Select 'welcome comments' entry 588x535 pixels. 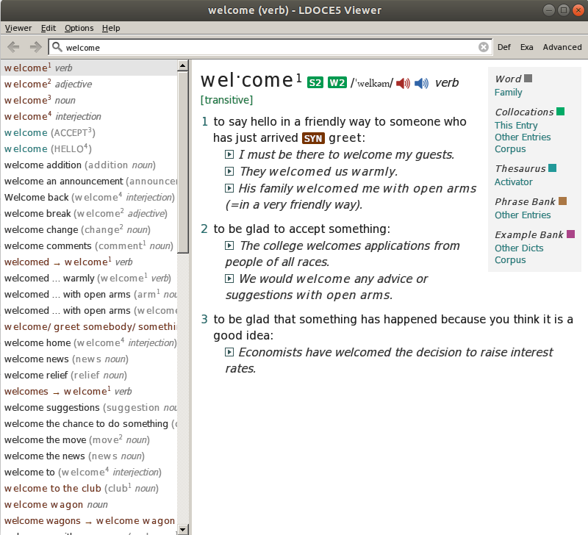coord(89,245)
